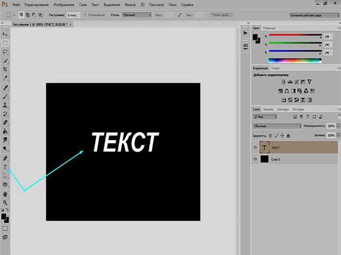Toggle lock position for layer
The height and width of the screenshot is (255, 341).
click(x=282, y=136)
